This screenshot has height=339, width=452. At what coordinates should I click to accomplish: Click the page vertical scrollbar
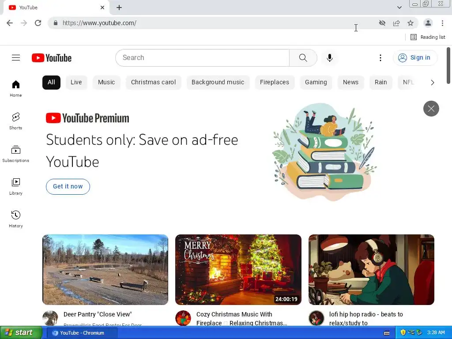448,65
